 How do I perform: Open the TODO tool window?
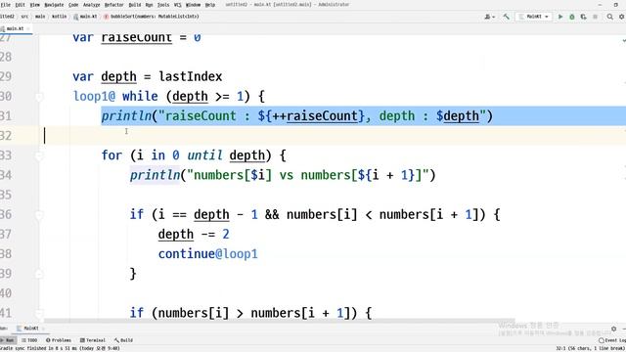(29, 340)
